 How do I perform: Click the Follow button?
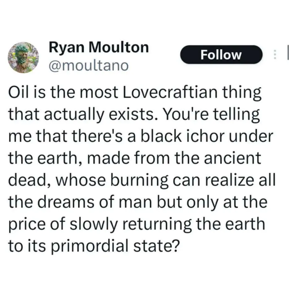click(x=221, y=55)
